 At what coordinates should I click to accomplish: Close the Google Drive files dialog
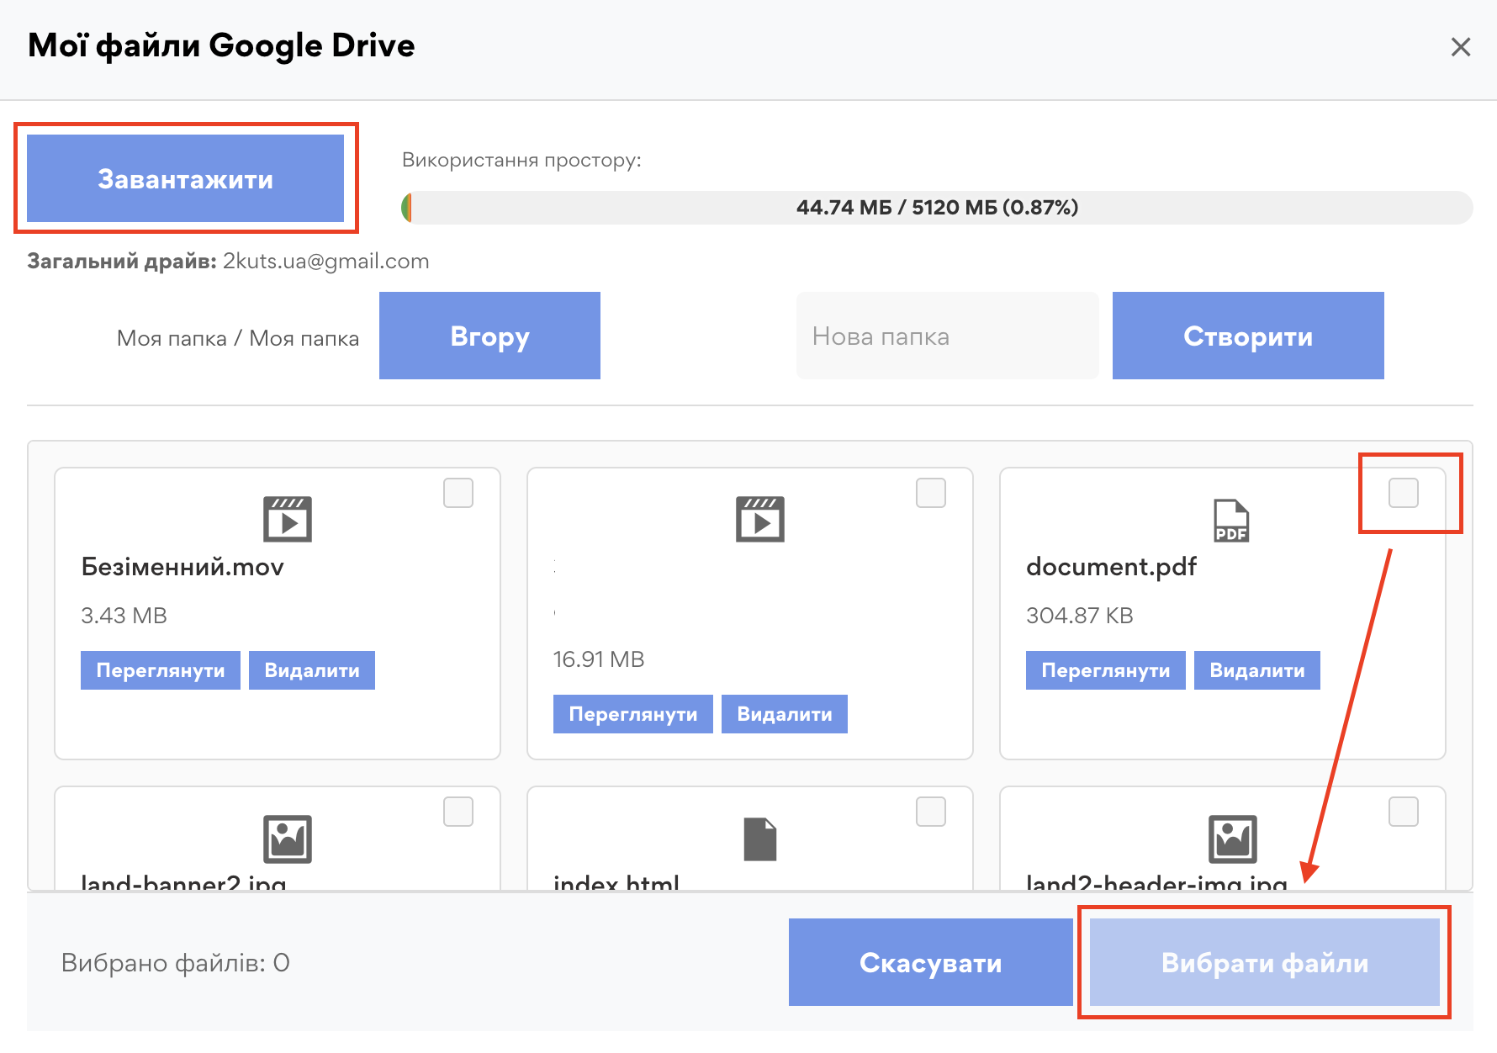point(1460,47)
